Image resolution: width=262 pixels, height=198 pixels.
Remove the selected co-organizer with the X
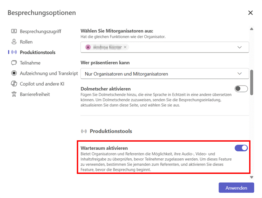(x=125, y=47)
